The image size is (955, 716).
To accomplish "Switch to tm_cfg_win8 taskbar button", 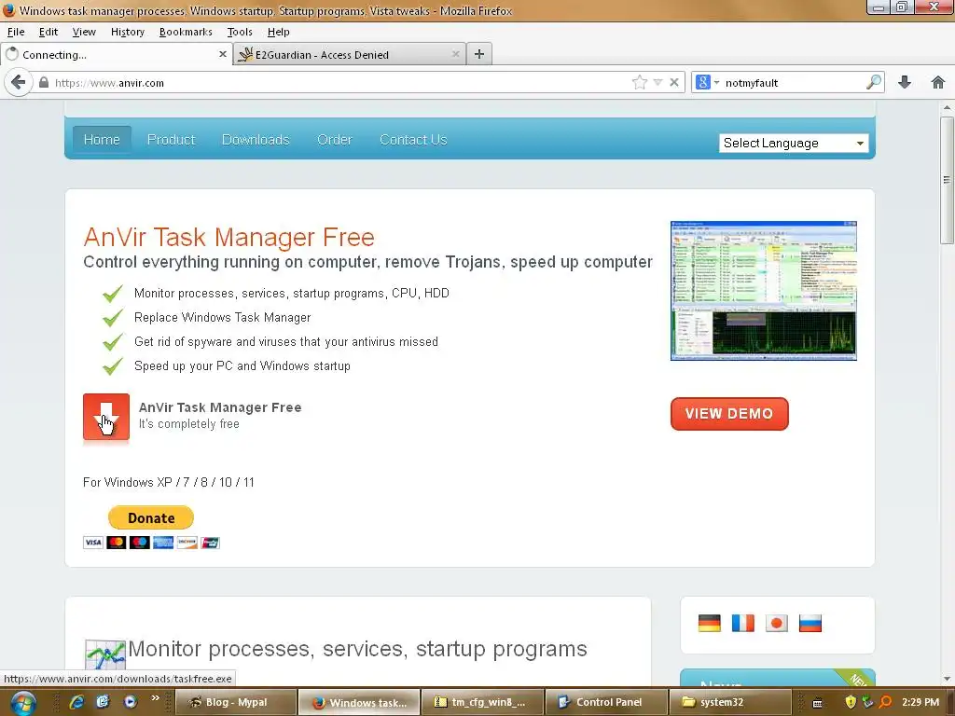I will point(481,702).
